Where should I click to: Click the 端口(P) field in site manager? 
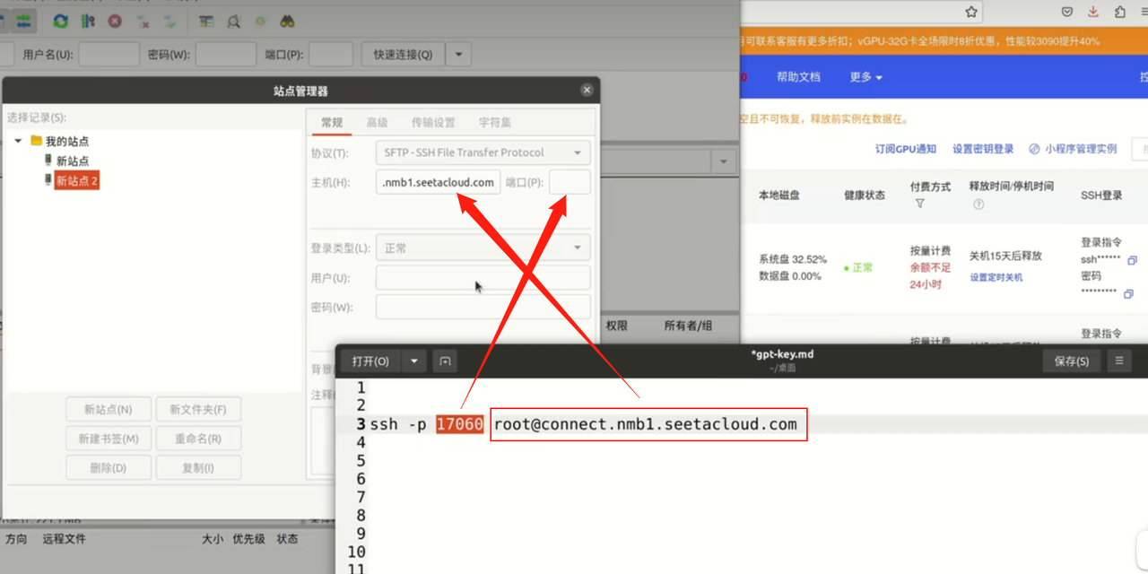570,182
